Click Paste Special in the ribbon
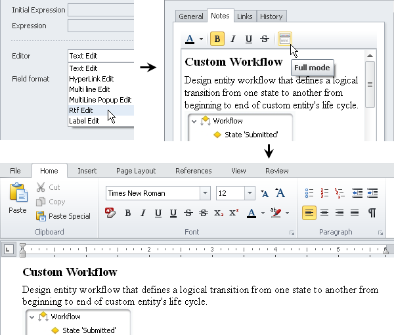Screen dimensions: 394x335 point(63,216)
